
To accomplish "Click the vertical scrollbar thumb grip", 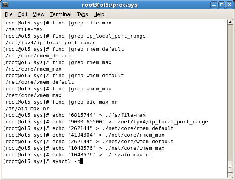I will click(230, 166).
